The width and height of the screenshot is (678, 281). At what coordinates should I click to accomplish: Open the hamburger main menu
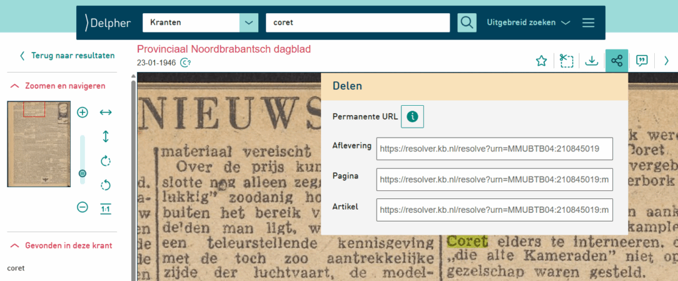[x=588, y=22]
